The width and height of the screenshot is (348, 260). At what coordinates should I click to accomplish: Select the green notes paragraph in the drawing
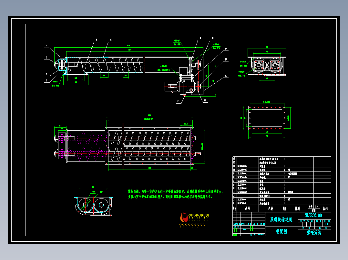click(175, 194)
